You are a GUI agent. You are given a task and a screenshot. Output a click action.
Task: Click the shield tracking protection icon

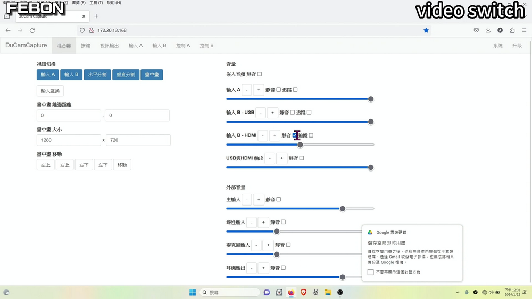82,30
